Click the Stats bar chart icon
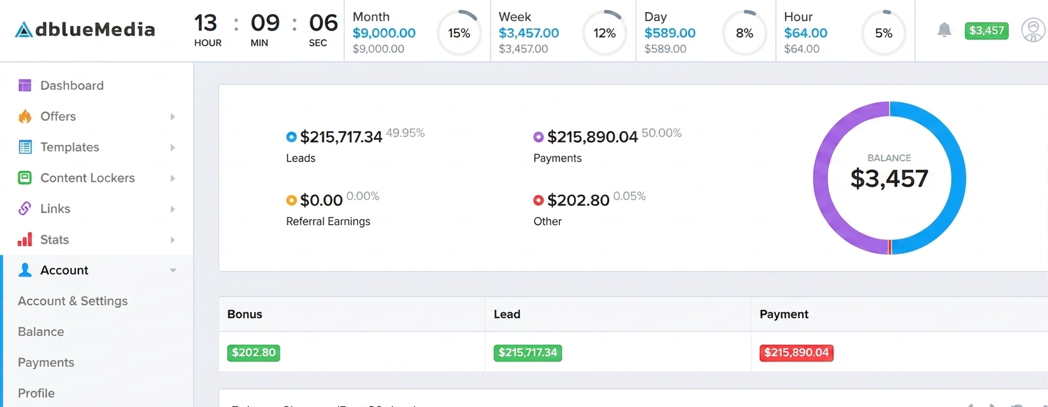 pyautogui.click(x=25, y=240)
